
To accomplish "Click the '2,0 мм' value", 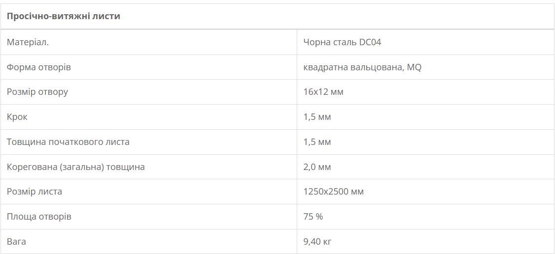I will (317, 167).
